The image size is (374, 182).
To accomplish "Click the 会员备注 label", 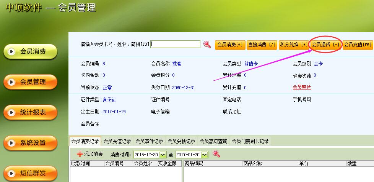I will [90, 124].
